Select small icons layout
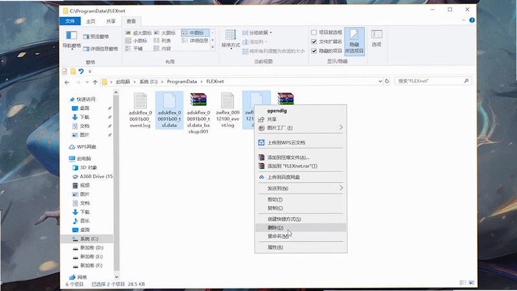This screenshot has height=291, width=517. [x=136, y=41]
